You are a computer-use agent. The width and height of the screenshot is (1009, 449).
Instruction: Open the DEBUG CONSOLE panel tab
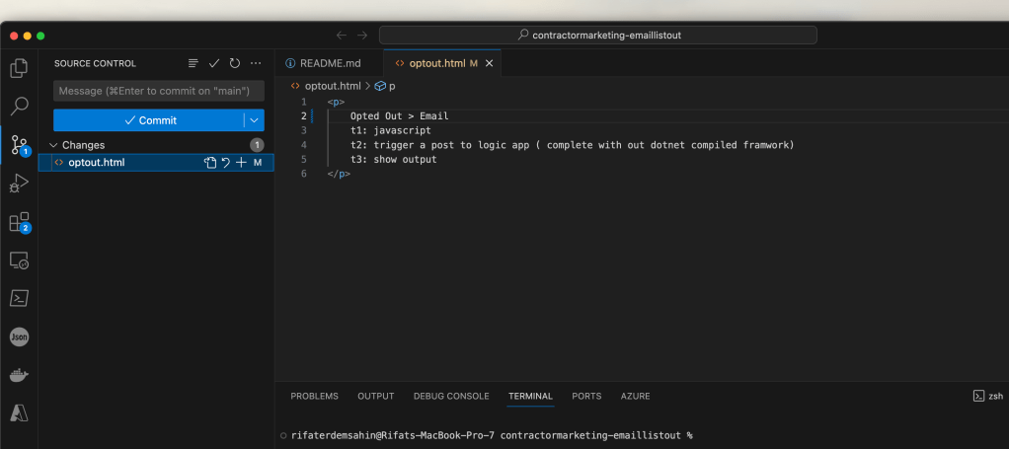point(451,397)
